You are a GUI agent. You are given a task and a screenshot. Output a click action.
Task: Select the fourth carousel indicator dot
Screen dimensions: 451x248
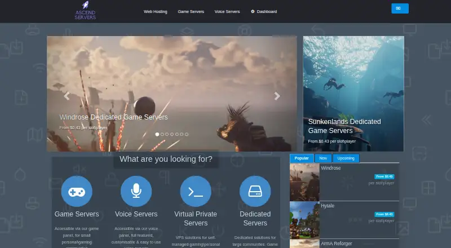point(172,134)
